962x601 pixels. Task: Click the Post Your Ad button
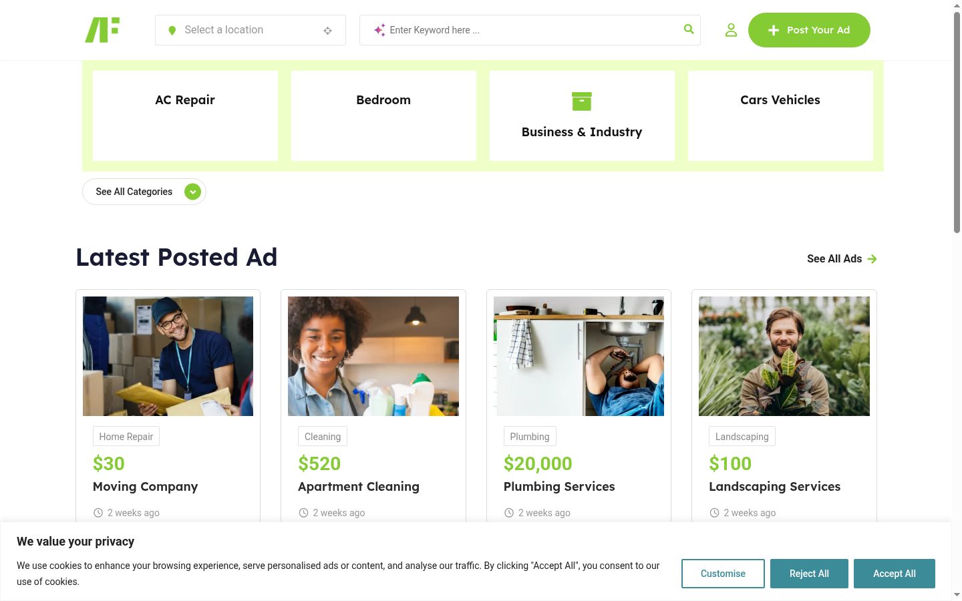[809, 30]
